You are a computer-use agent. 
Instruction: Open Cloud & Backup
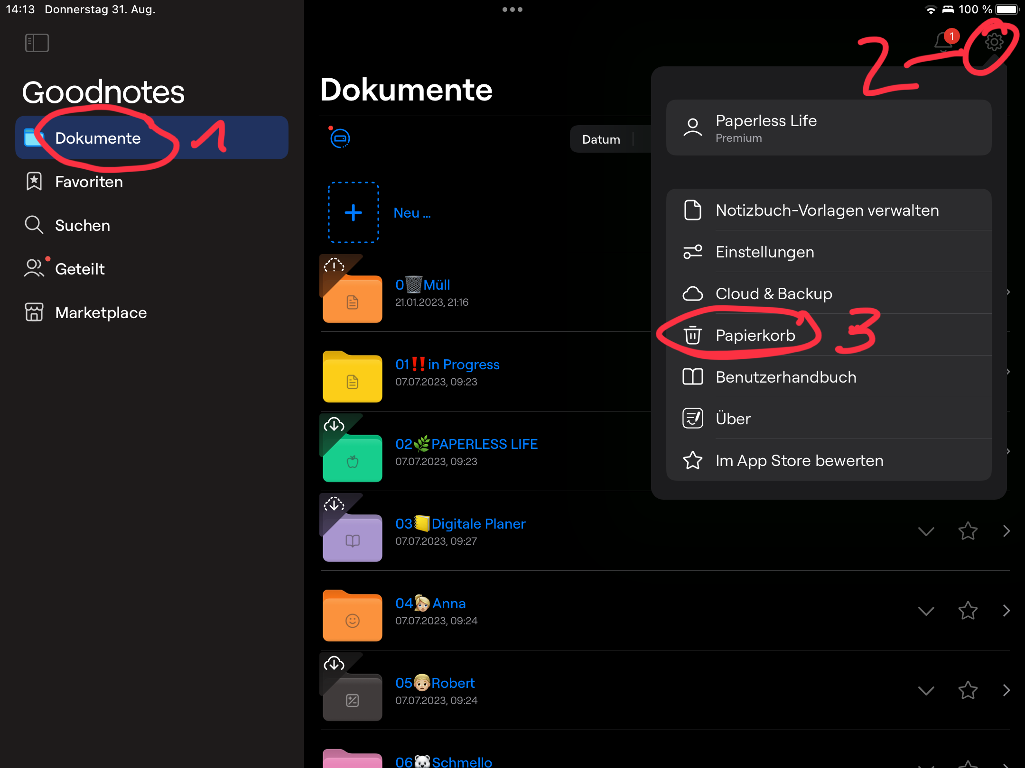click(829, 293)
